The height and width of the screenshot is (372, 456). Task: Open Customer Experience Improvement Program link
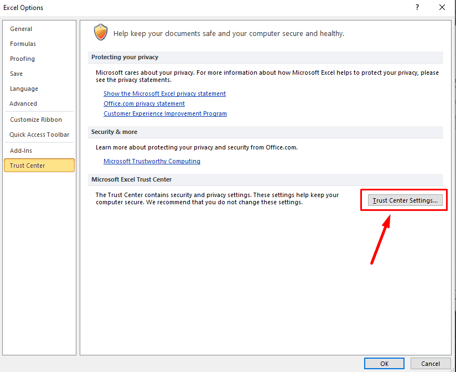tap(165, 113)
